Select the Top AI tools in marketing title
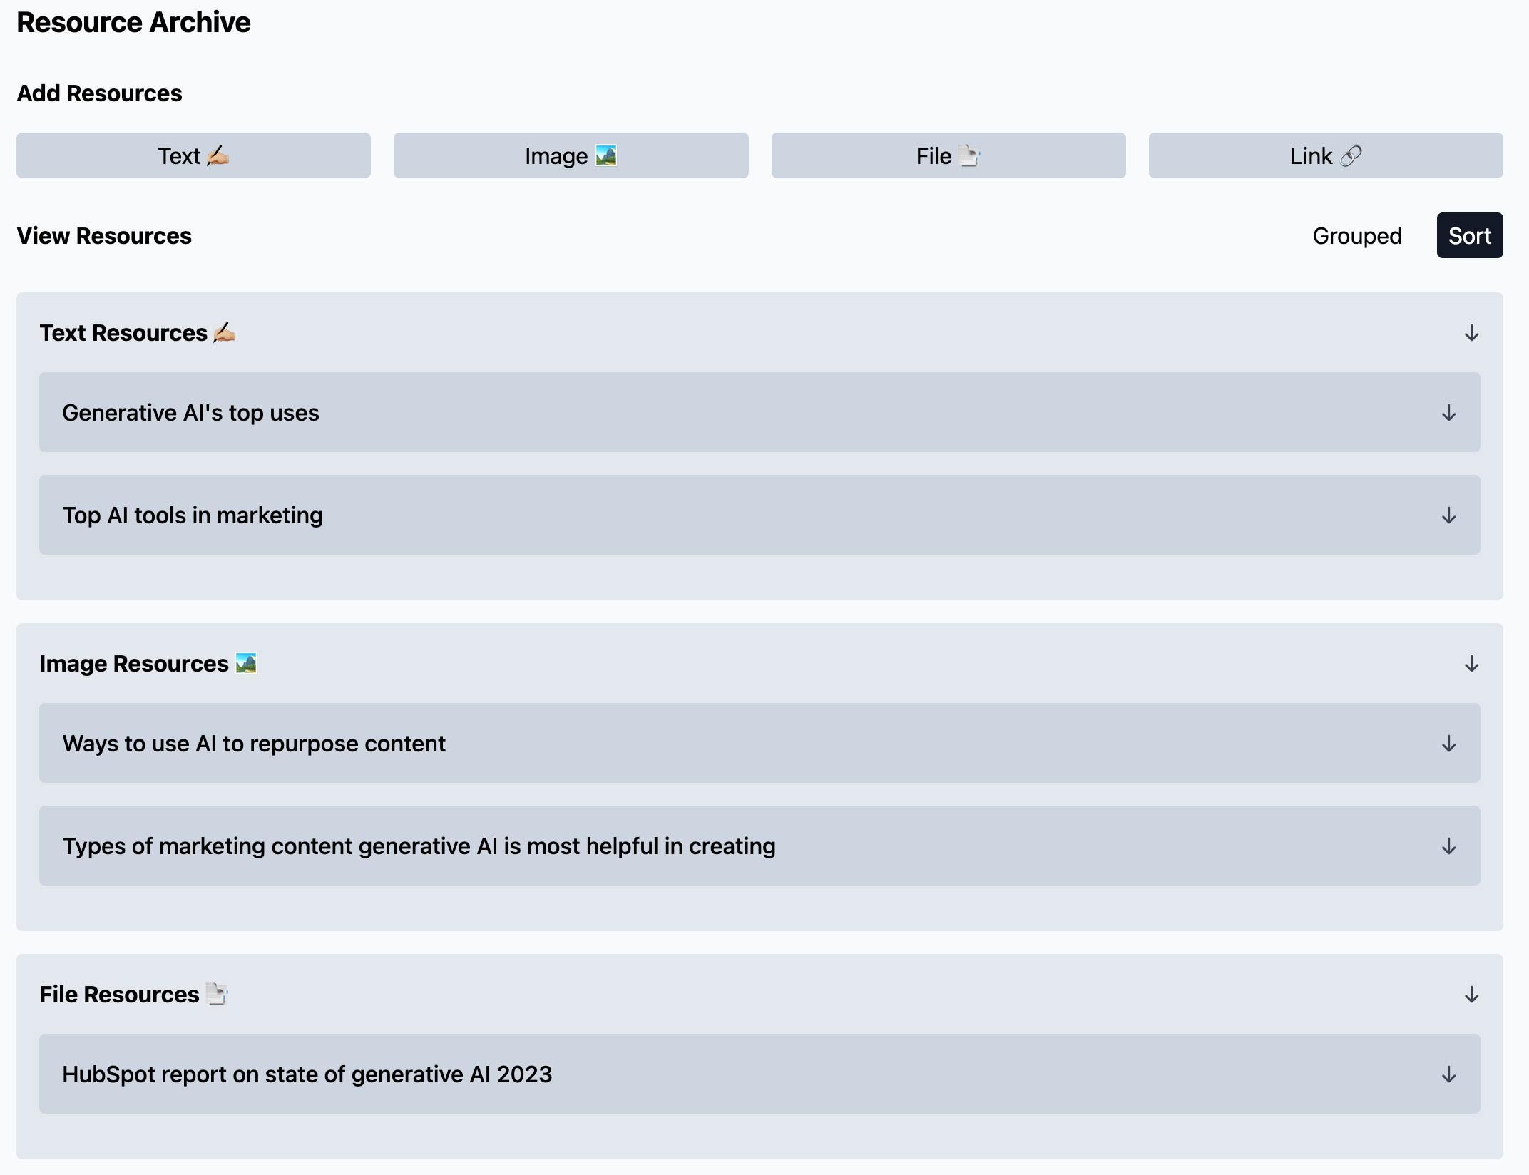 [193, 515]
